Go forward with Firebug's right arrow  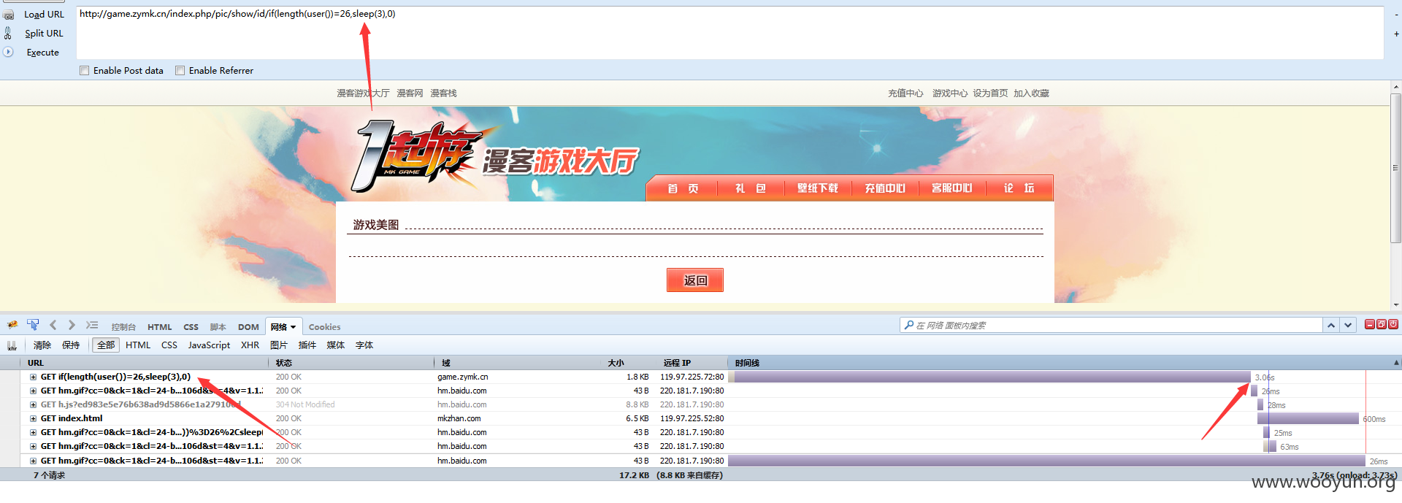click(x=72, y=325)
